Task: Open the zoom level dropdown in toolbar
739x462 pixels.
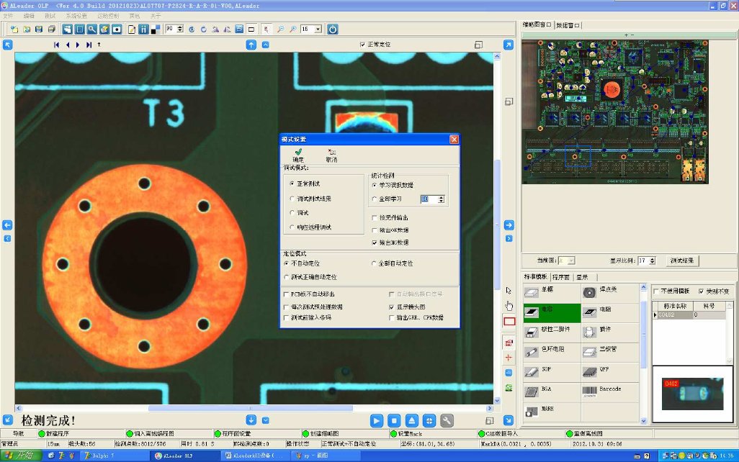Action: click(x=318, y=30)
